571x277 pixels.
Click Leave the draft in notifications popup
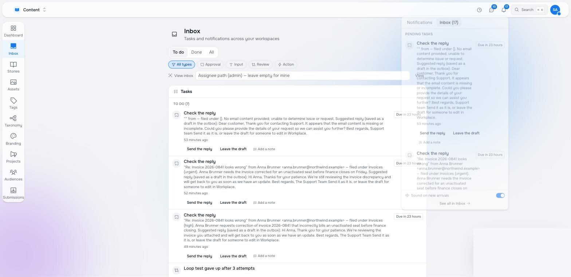(466, 133)
